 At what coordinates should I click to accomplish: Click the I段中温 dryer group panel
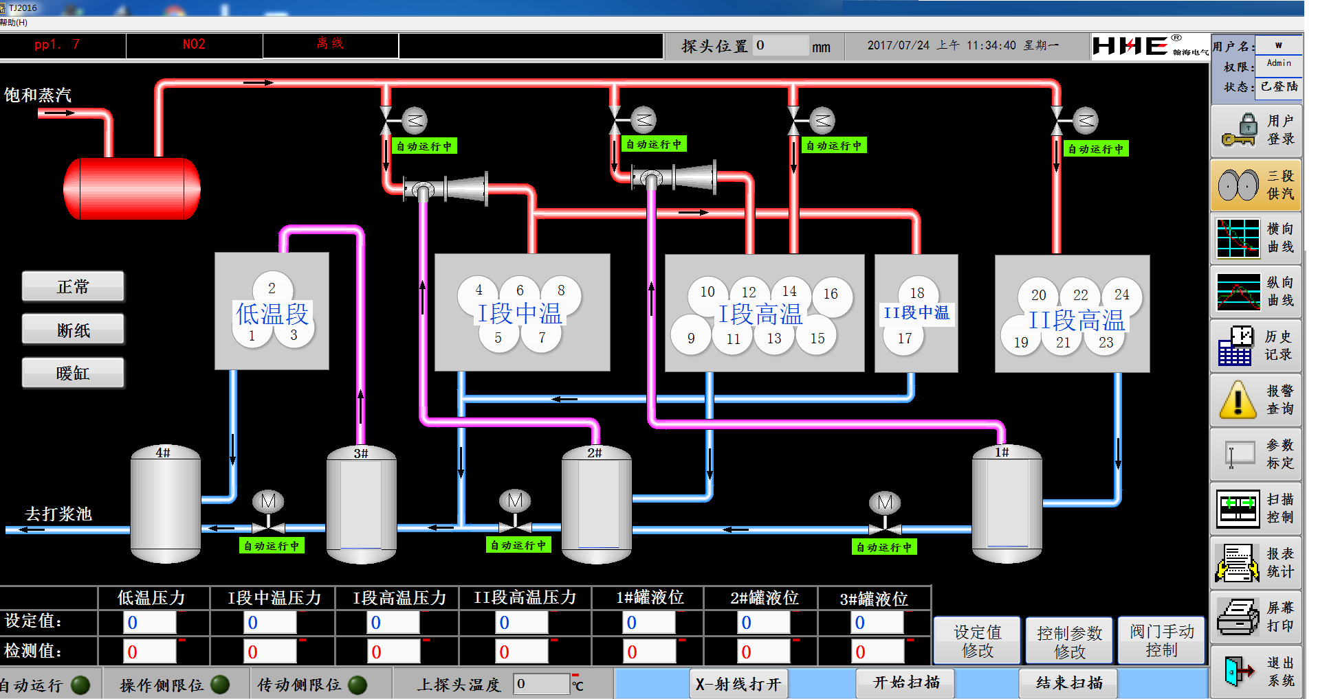tap(523, 312)
